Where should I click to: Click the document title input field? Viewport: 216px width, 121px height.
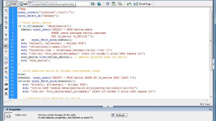[82, 4]
